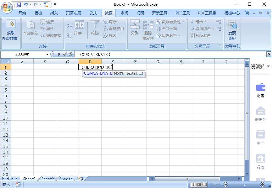Jump to the first sheet tab arrow
The image size is (272, 188).
[3, 179]
